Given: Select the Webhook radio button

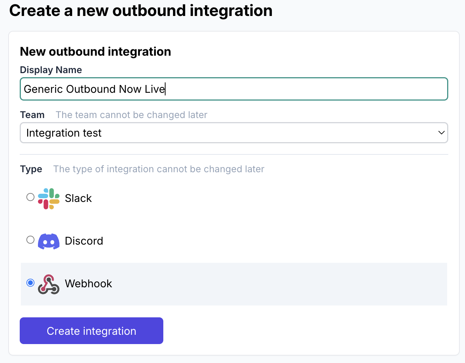Looking at the screenshot, I should (31, 283).
